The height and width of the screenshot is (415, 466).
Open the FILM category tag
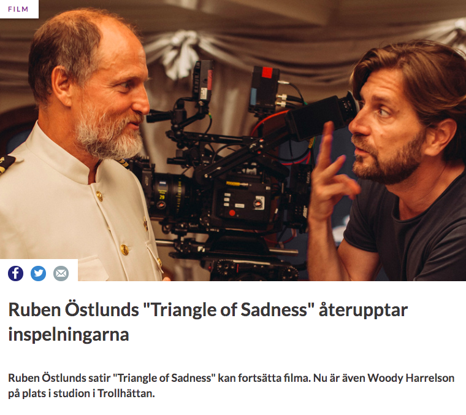coord(18,9)
